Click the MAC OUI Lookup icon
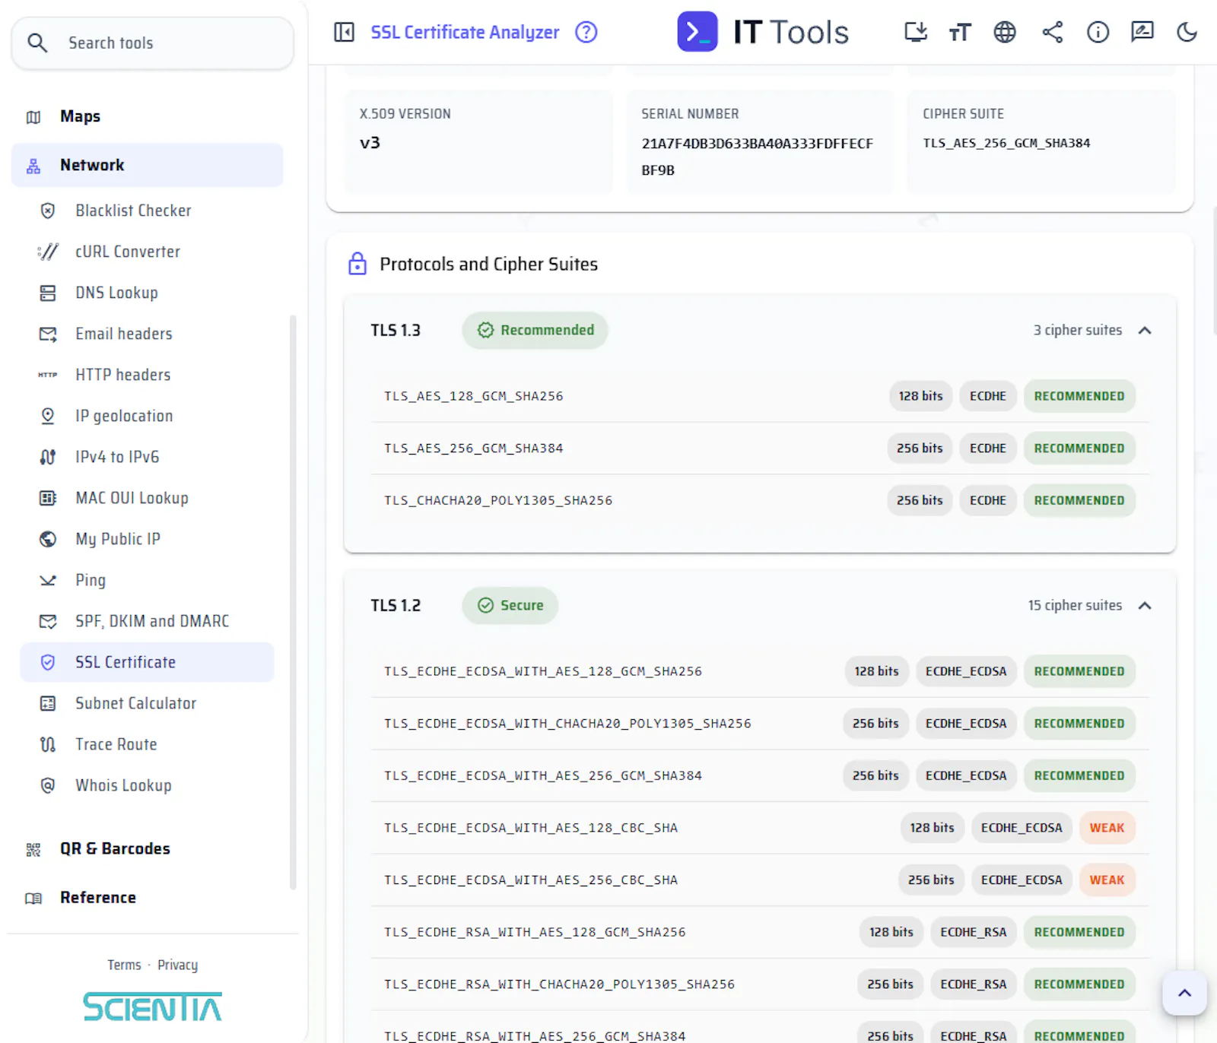 [x=48, y=498]
